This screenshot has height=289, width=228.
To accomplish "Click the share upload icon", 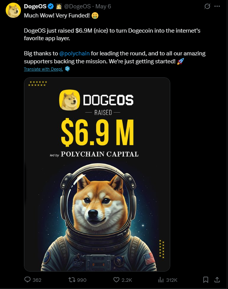I will point(217,280).
